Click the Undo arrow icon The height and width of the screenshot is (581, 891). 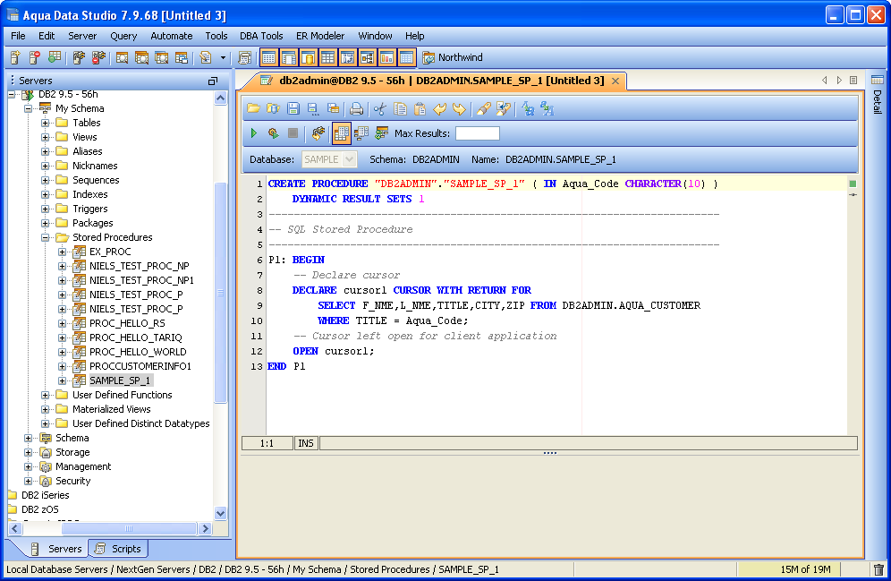tap(439, 109)
